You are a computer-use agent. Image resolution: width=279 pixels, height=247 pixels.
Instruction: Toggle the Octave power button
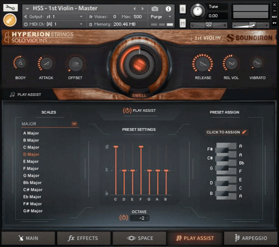tap(124, 218)
